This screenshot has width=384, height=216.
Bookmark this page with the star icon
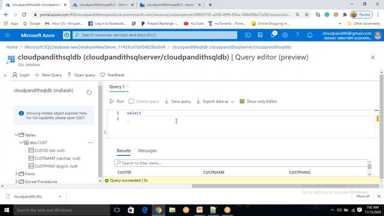(x=307, y=14)
